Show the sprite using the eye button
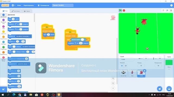 pos(122,66)
